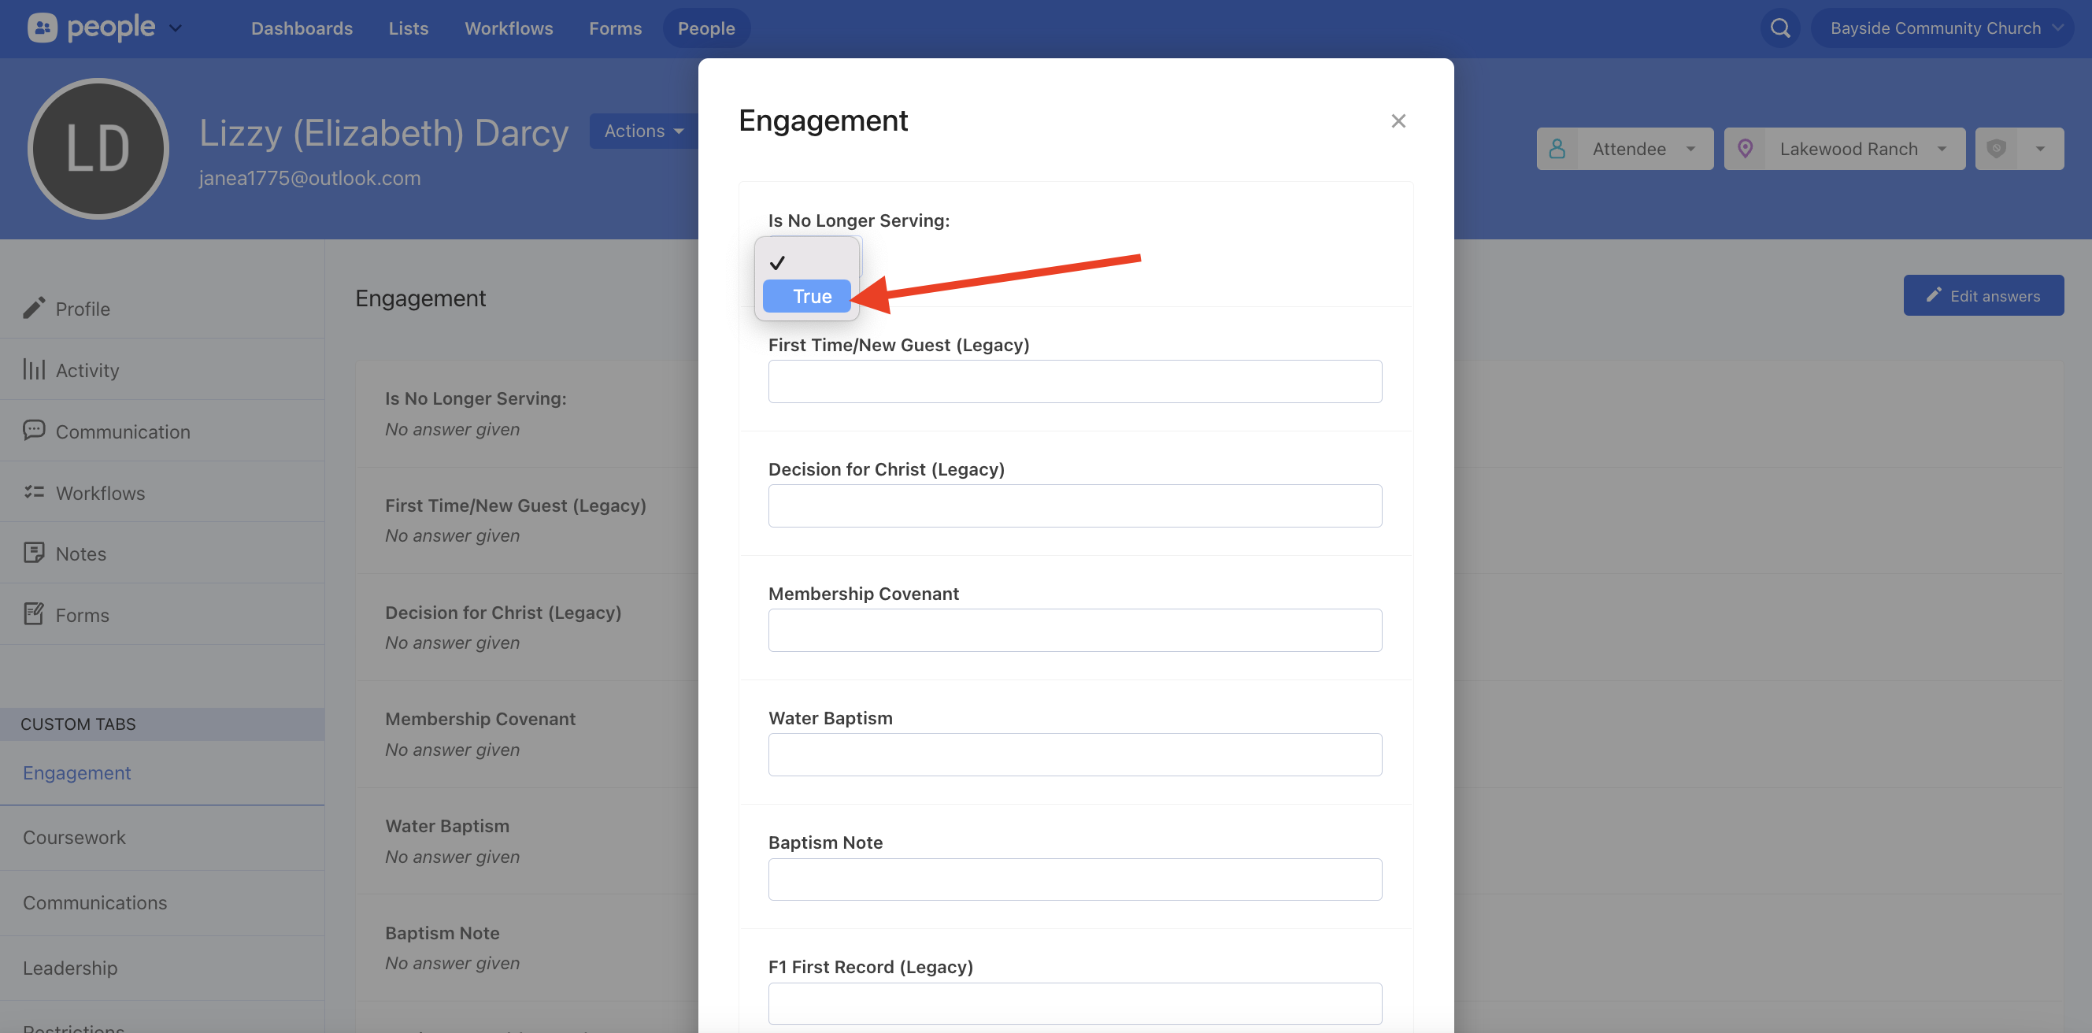Click the Forms sidebar icon
2092x1033 pixels.
point(34,614)
